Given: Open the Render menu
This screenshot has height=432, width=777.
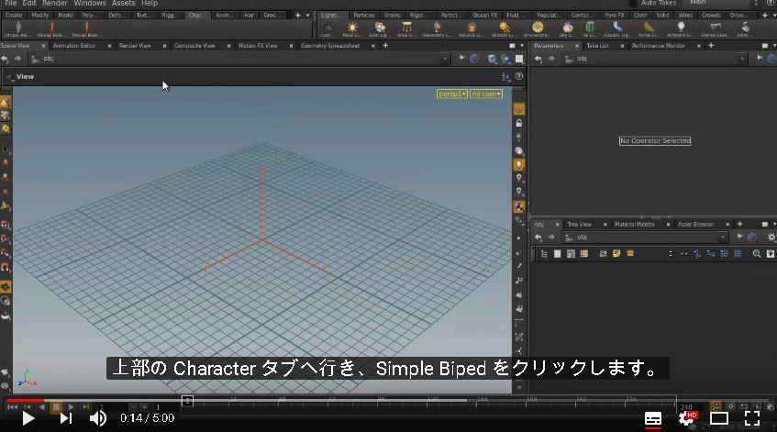Looking at the screenshot, I should tap(54, 3).
